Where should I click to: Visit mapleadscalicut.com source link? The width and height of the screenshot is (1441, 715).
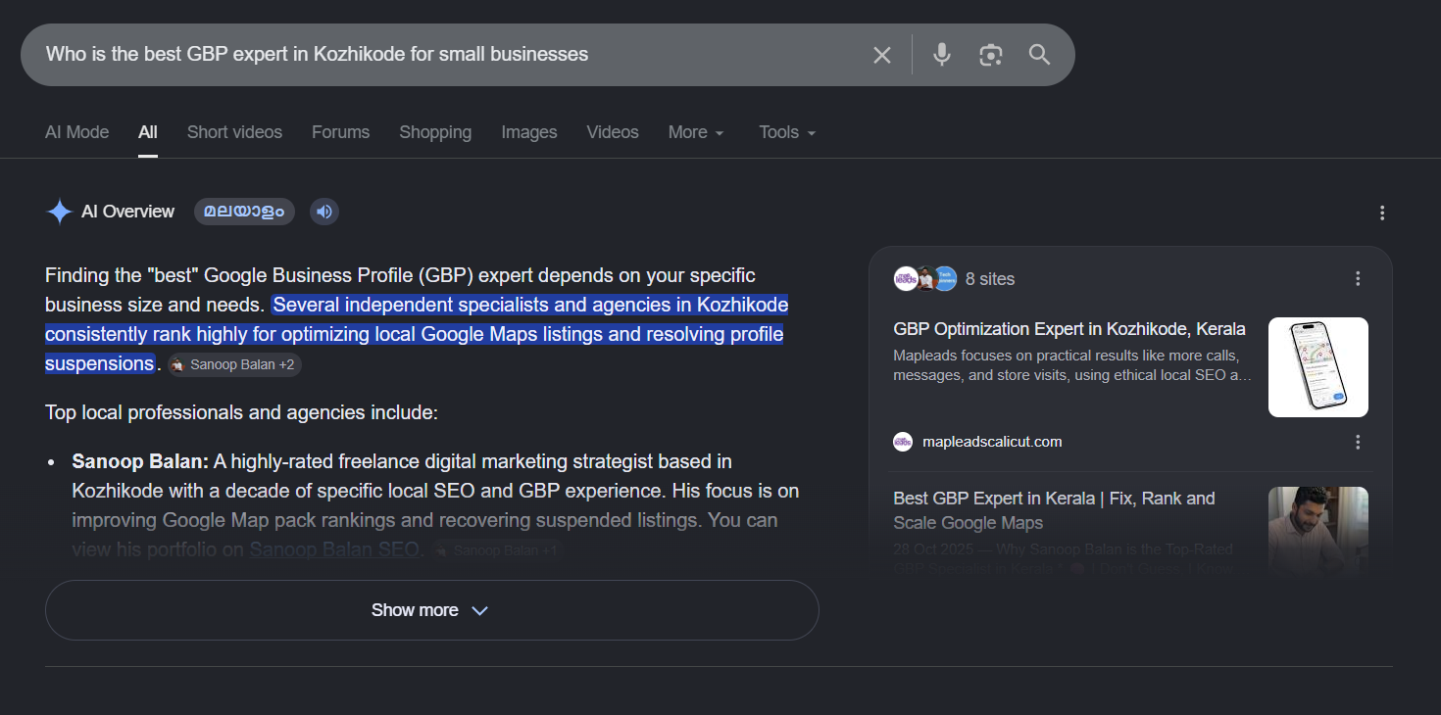tap(992, 442)
